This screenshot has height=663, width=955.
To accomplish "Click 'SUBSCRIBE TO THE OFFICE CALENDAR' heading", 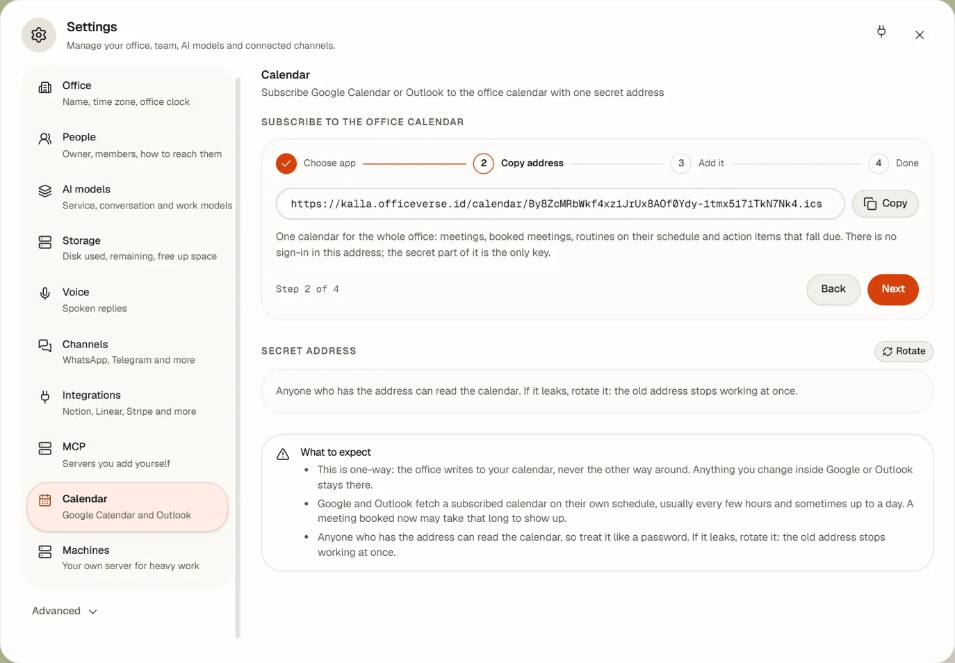I will [362, 122].
